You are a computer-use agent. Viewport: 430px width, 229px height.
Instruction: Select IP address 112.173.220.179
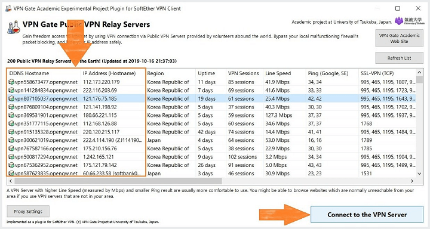click(101, 82)
